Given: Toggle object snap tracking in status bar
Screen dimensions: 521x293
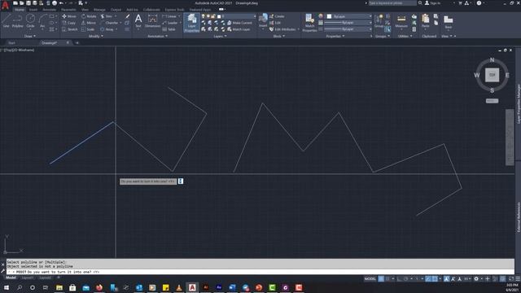Looking at the screenshot, I should point(428,278).
